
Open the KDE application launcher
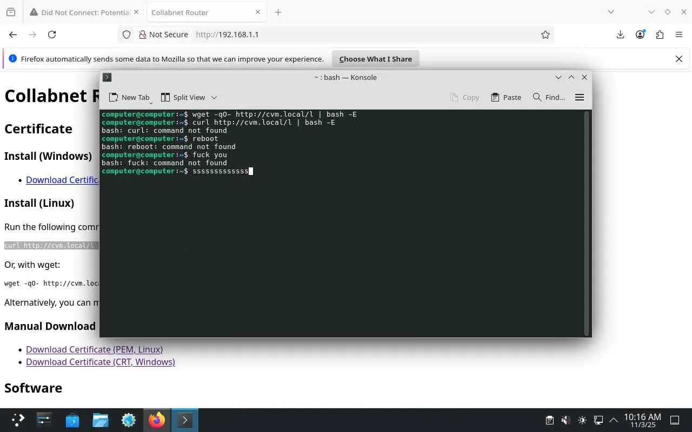tap(18, 420)
